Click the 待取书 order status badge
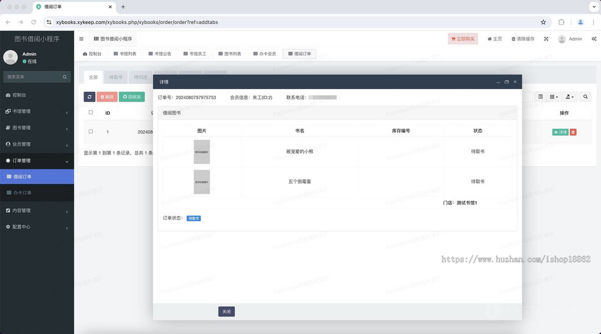 tap(194, 218)
